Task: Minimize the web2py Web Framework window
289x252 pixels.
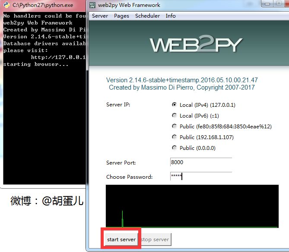Action: point(267,4)
